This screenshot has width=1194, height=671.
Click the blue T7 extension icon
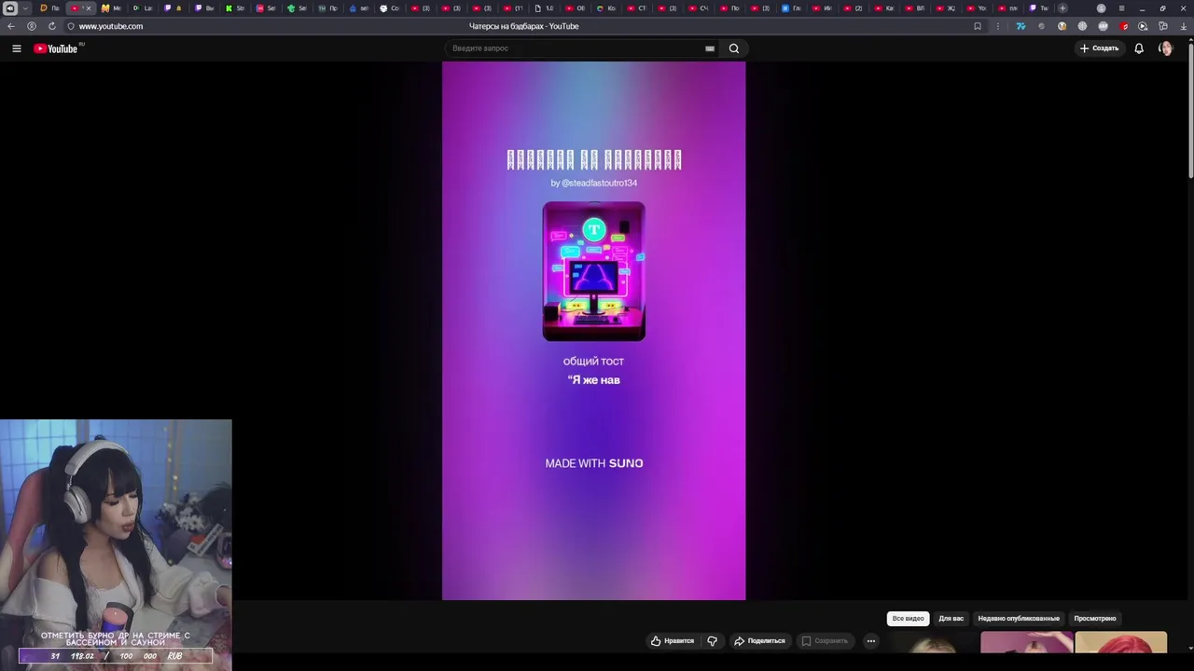(1020, 26)
